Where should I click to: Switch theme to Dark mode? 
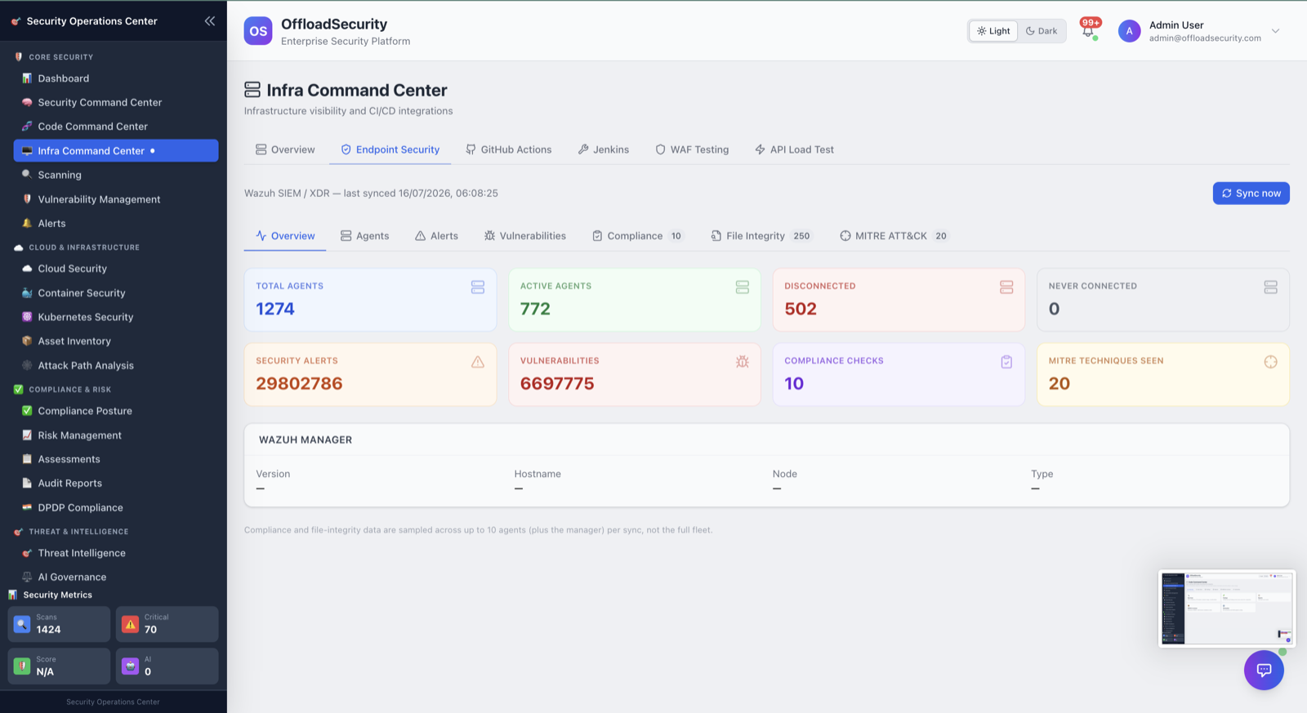[x=1042, y=31]
